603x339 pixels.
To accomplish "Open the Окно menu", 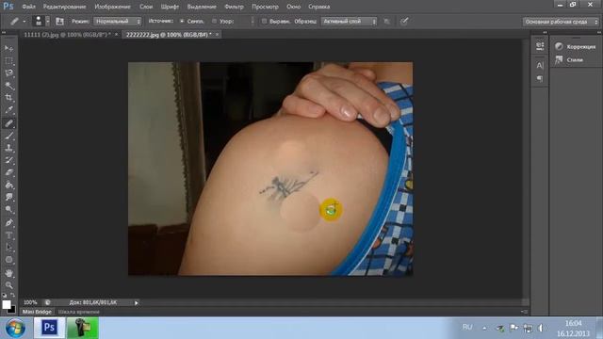I will point(293,7).
